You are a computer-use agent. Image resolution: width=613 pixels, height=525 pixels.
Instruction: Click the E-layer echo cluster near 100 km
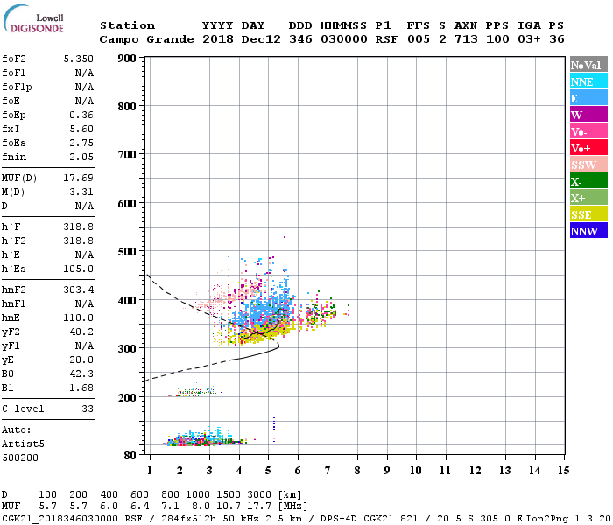click(203, 439)
